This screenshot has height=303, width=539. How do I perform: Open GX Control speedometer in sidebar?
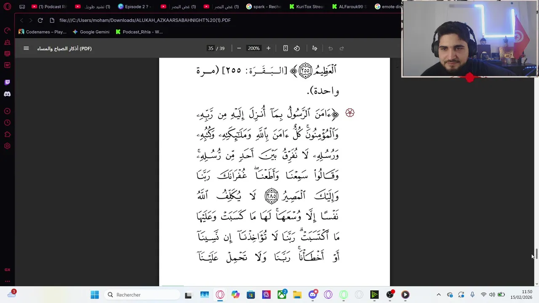tap(7, 31)
